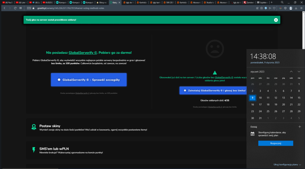The height and width of the screenshot is (169, 305).
Task: Click 'Zainstaluj GlobalServerify © i głosuj bez limitu' button
Action: (x=213, y=90)
